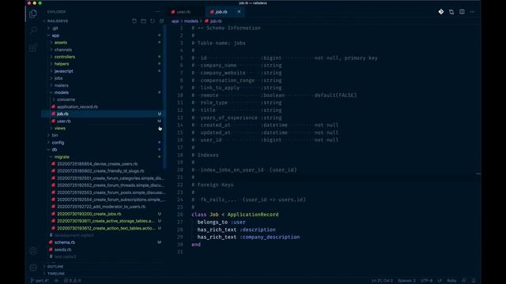This screenshot has height=284, width=506.
Task: Click the LF line ending selector
Action: coord(440,281)
